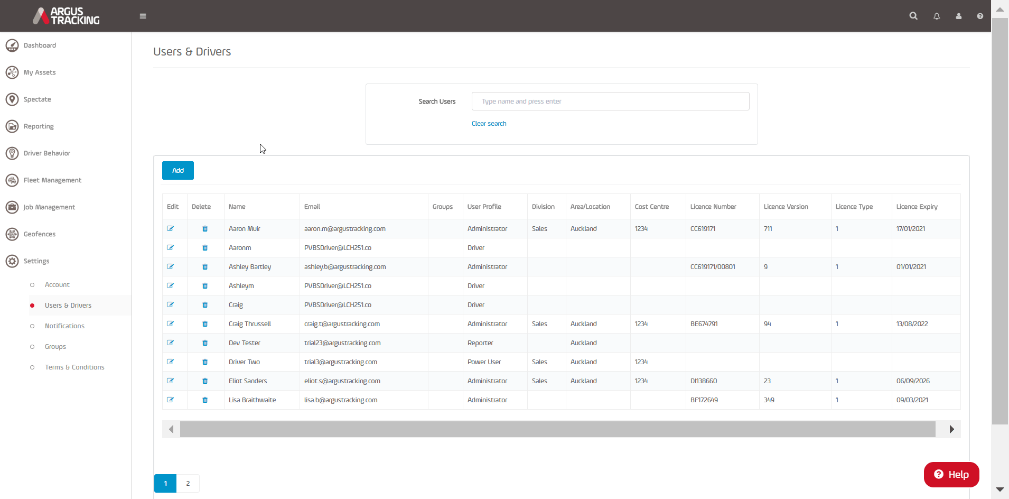This screenshot has height=499, width=1009.
Task: Click table scrollbar right arrow
Action: [x=951, y=429]
